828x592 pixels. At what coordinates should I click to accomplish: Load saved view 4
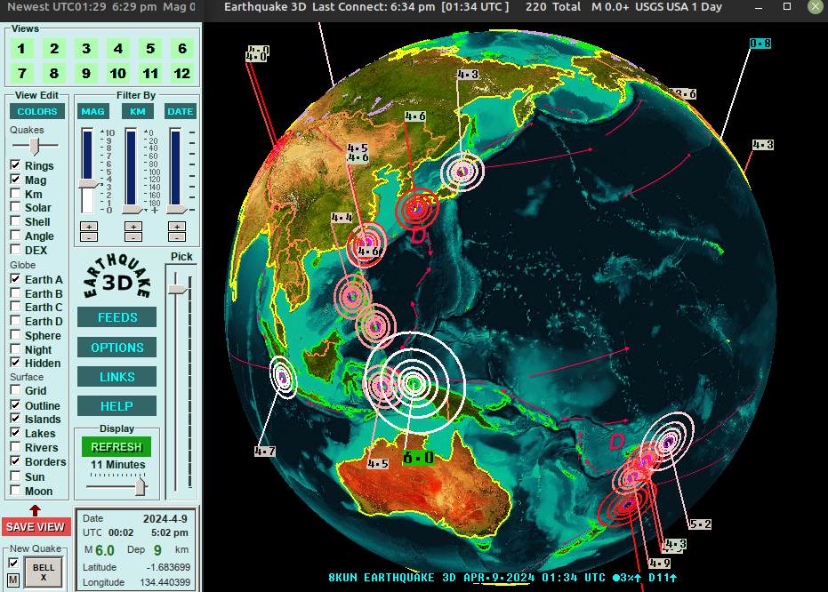click(x=117, y=49)
